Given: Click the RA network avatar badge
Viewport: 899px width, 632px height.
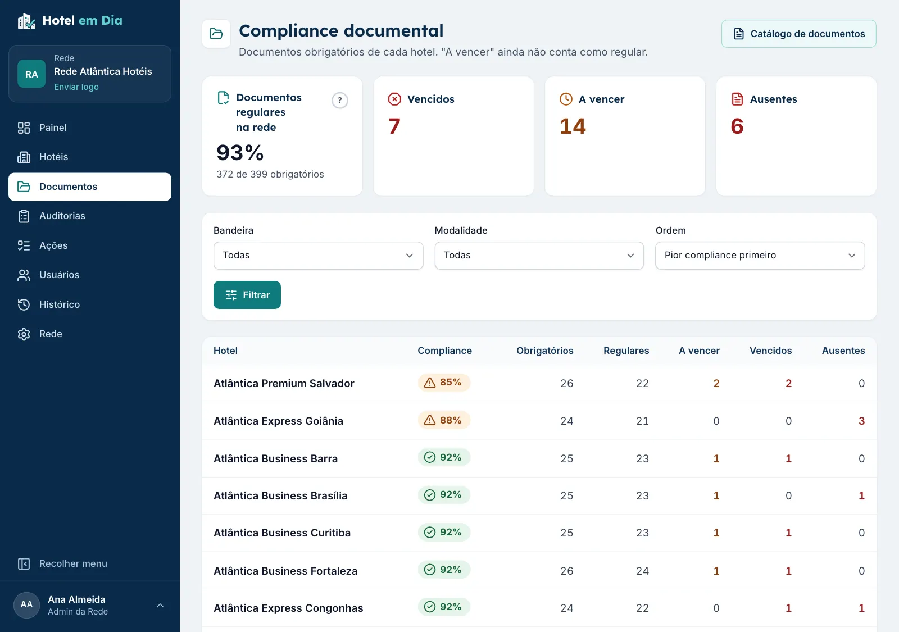Looking at the screenshot, I should 31,74.
